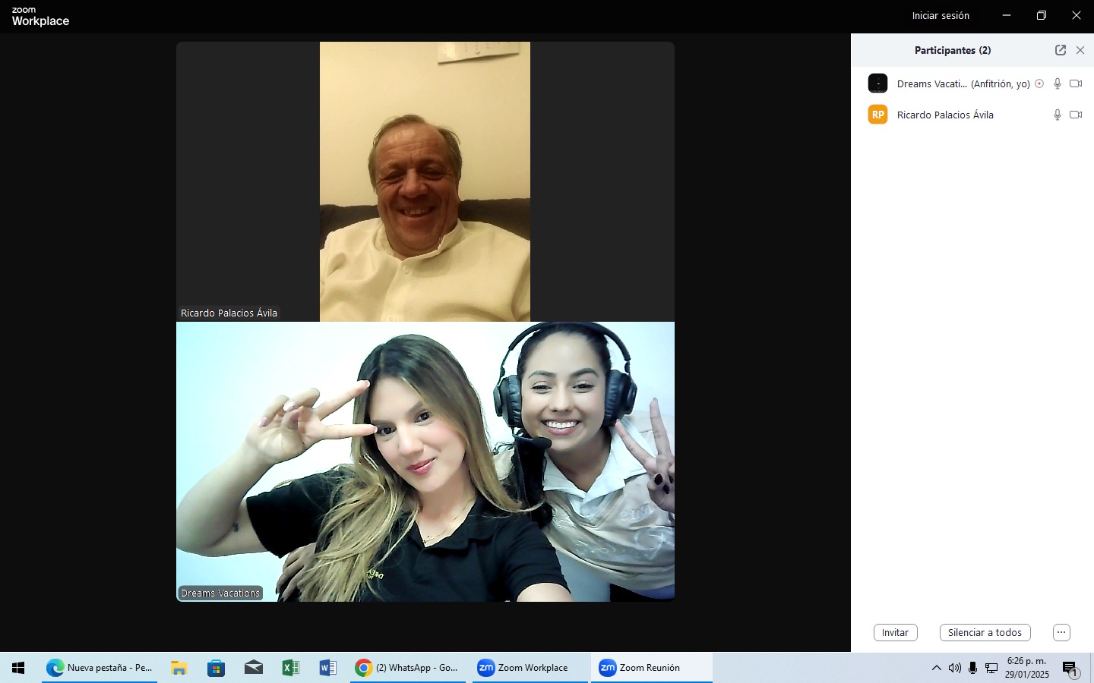Pop out the Participantes panel
This screenshot has height=683, width=1094.
(1061, 50)
